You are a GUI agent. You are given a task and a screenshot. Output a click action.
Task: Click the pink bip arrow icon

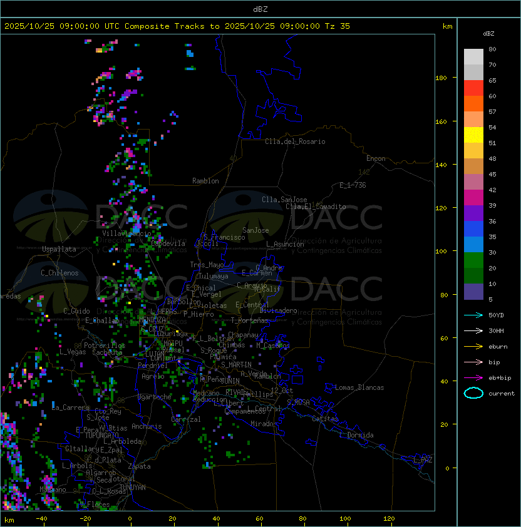pos(473,362)
